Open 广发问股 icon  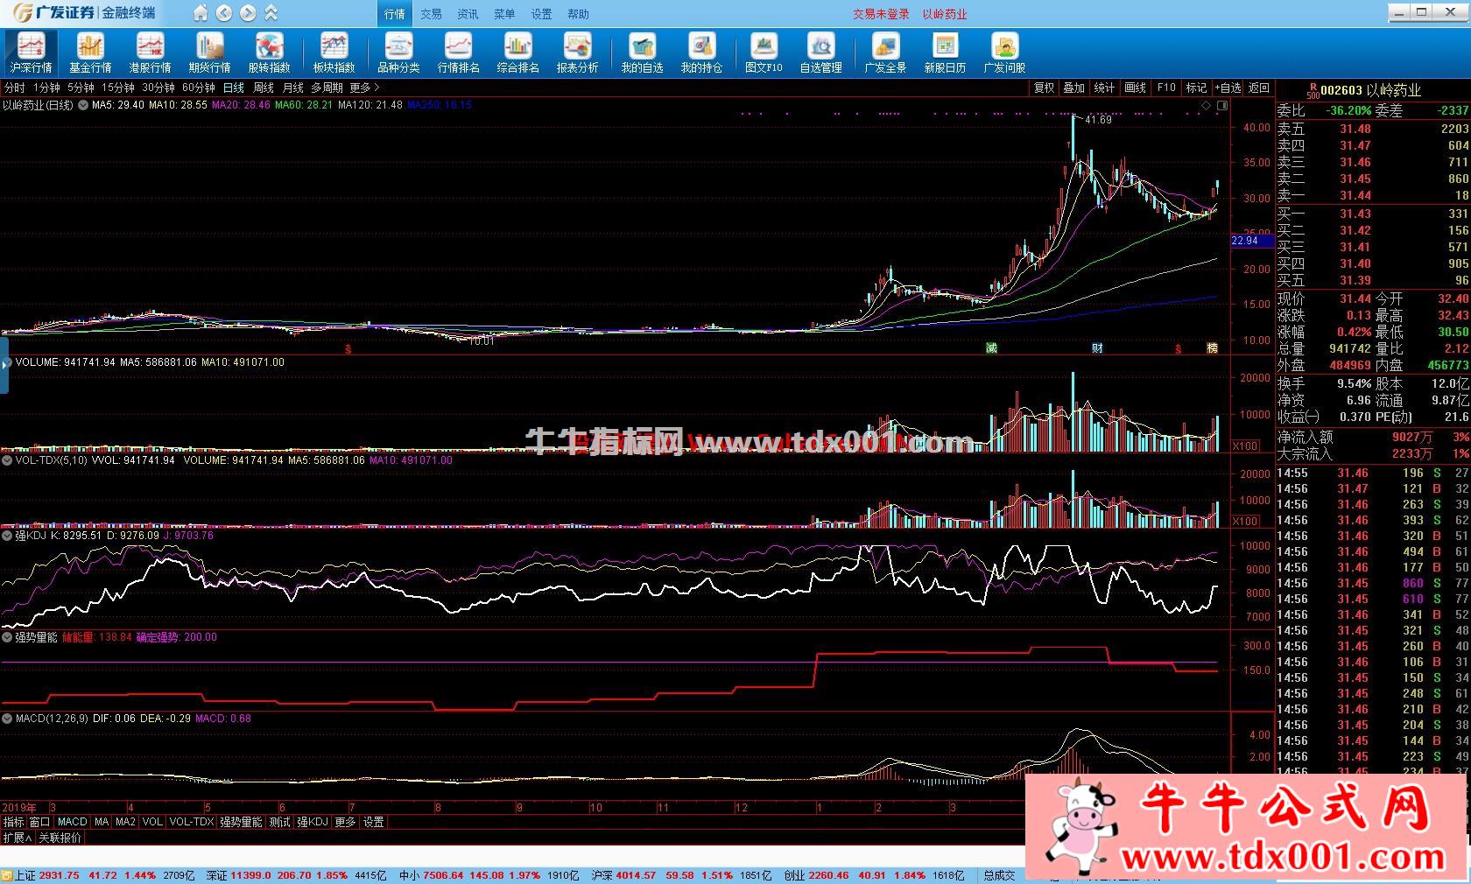tap(1004, 53)
